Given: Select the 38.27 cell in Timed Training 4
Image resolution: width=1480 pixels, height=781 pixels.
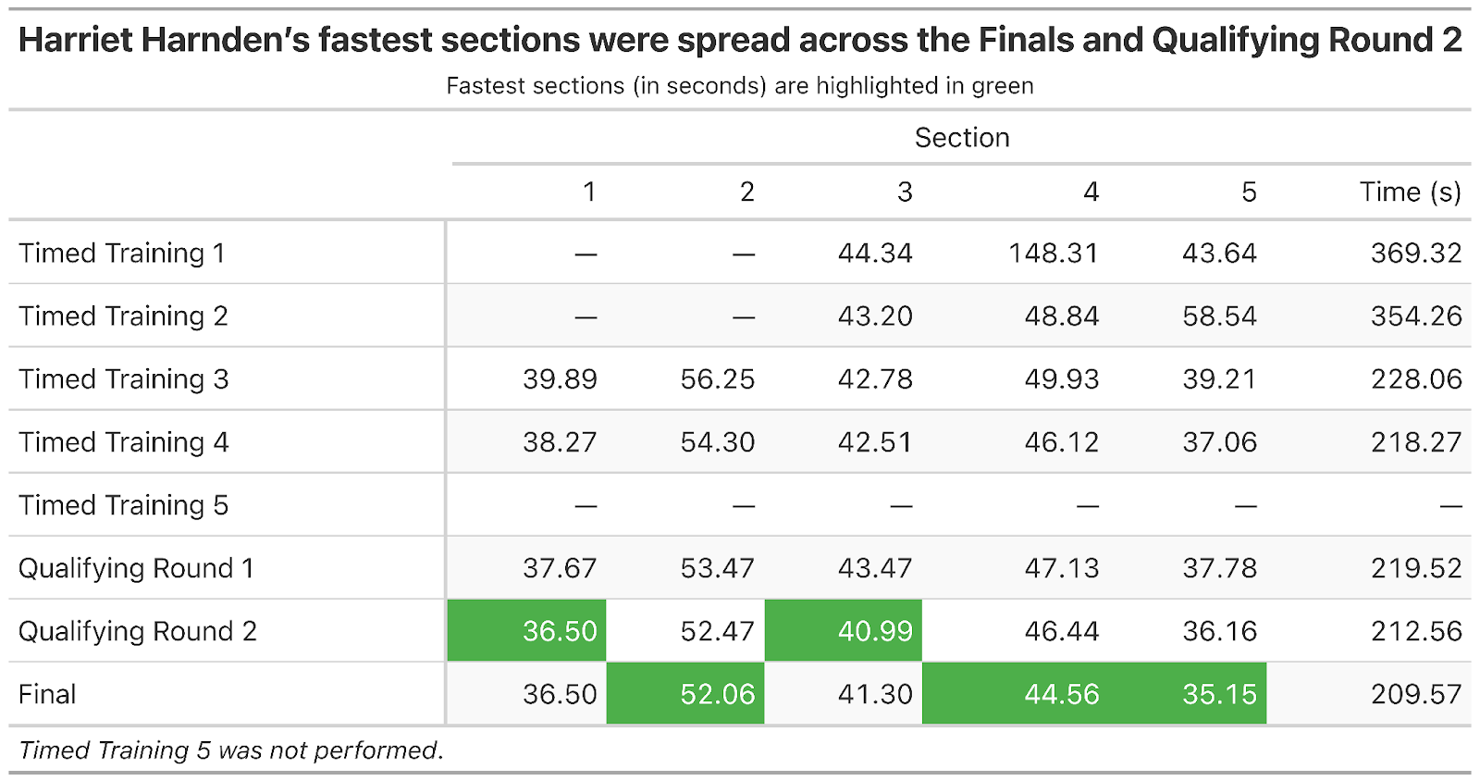Looking at the screenshot, I should 560,442.
